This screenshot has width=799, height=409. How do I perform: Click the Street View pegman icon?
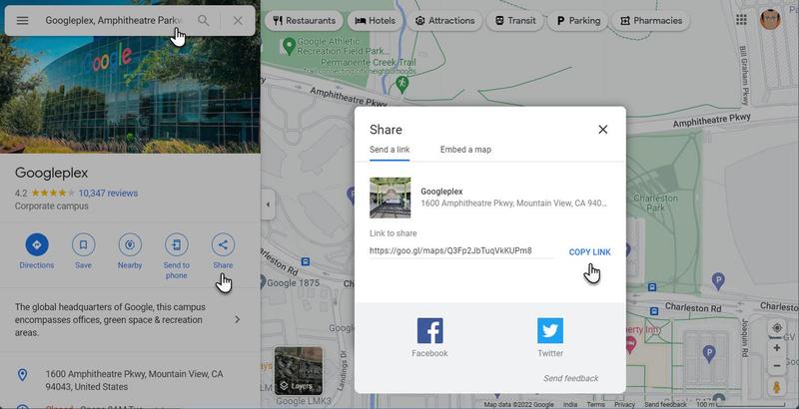click(x=777, y=388)
